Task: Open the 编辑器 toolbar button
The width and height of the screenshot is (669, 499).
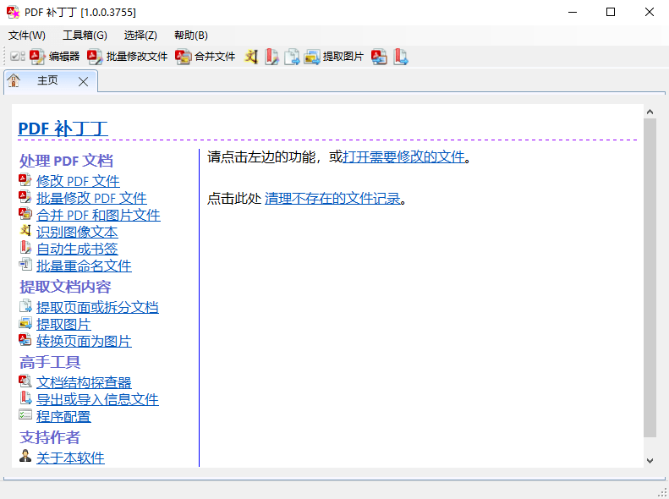Action: coord(55,57)
